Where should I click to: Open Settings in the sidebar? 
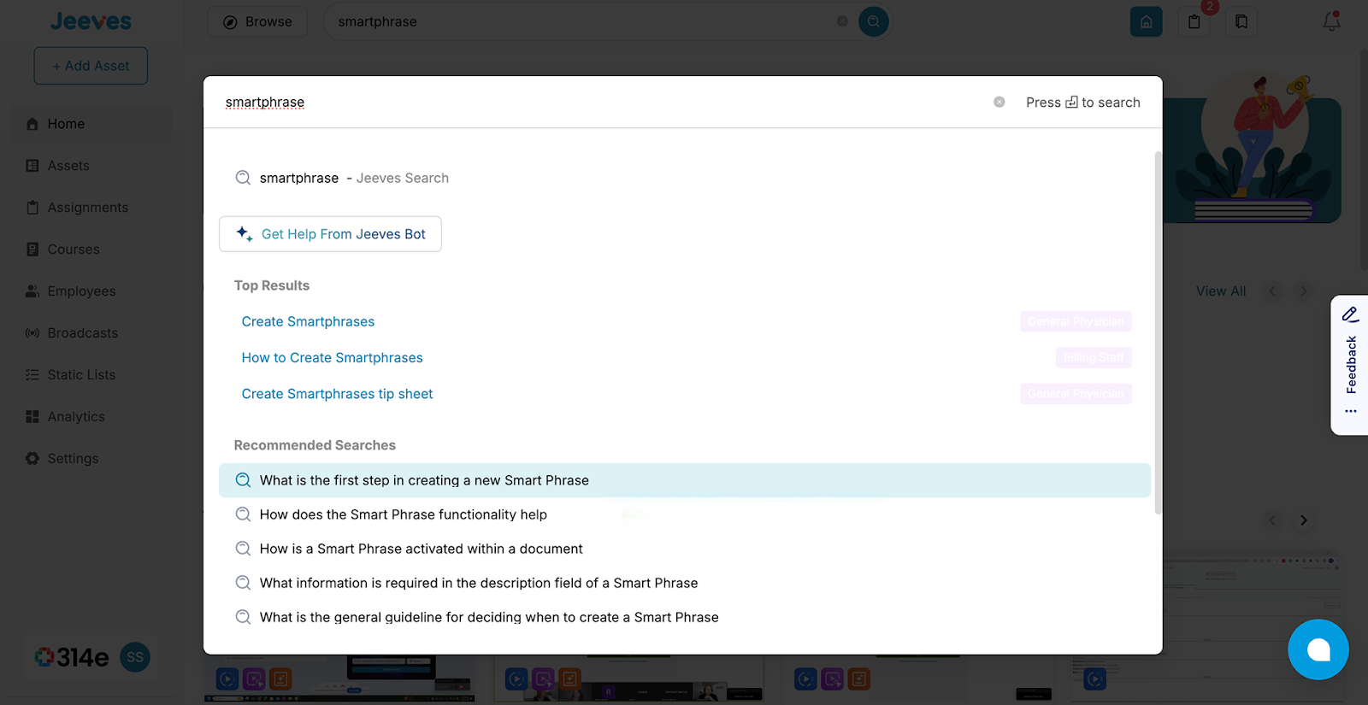pos(91,459)
